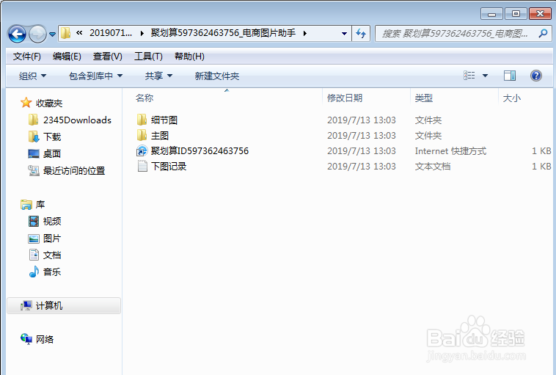Open the 包含到库中 dropdown

(x=95, y=76)
